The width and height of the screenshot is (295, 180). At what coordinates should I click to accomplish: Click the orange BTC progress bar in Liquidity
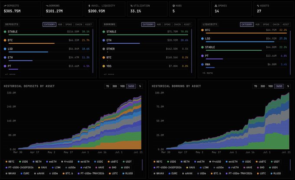pos(246,33)
